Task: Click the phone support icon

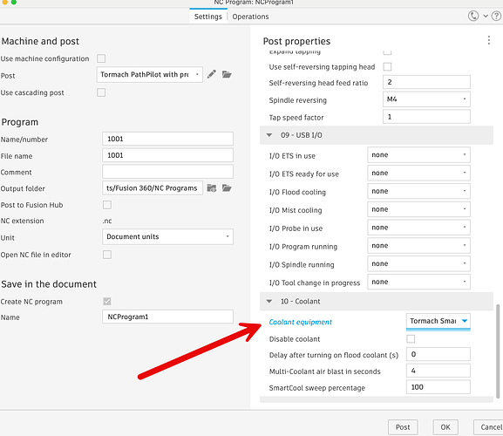Action: coord(473,16)
